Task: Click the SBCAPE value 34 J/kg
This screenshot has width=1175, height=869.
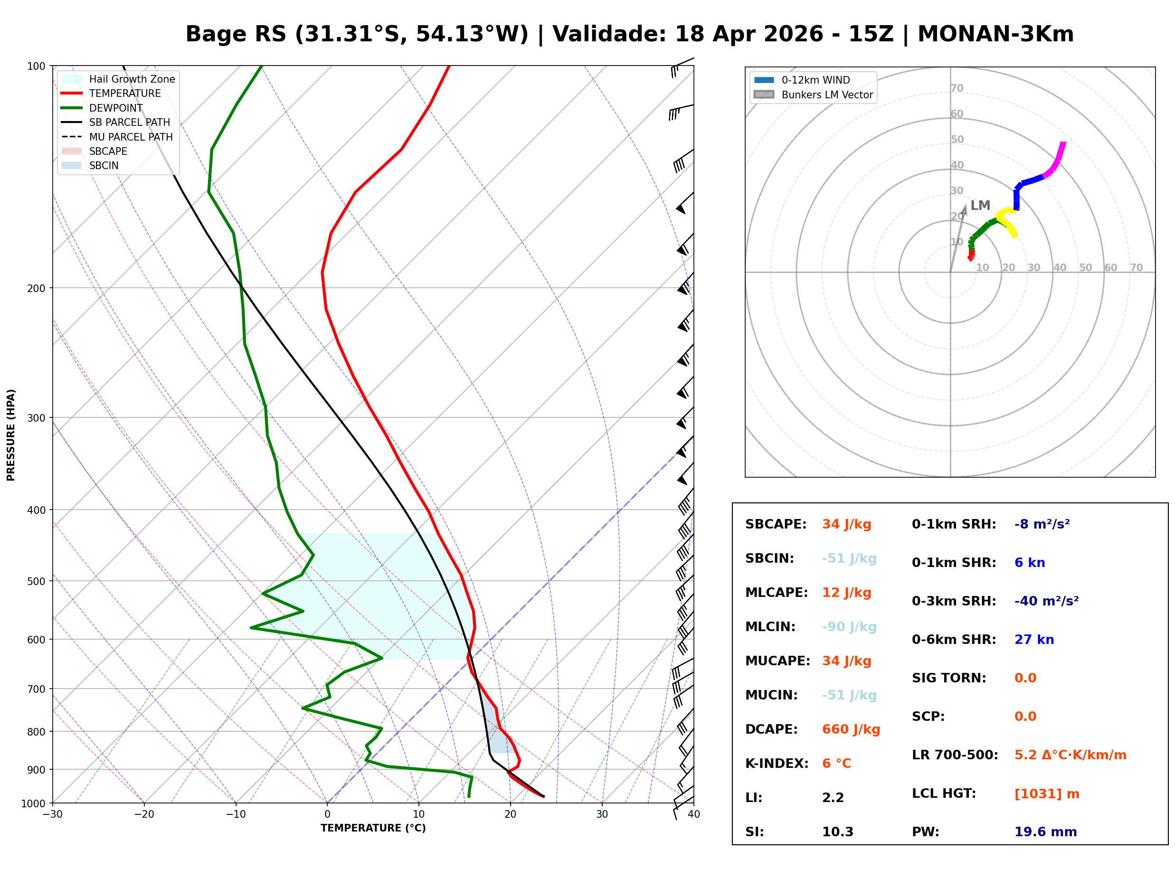Action: pos(847,525)
